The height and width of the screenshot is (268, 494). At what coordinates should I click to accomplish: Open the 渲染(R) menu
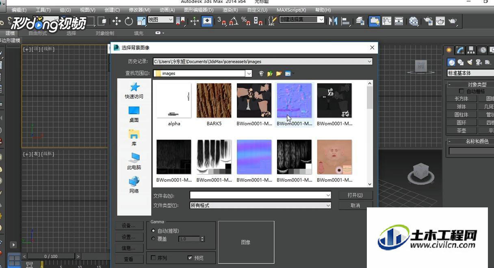pyautogui.click(x=230, y=10)
